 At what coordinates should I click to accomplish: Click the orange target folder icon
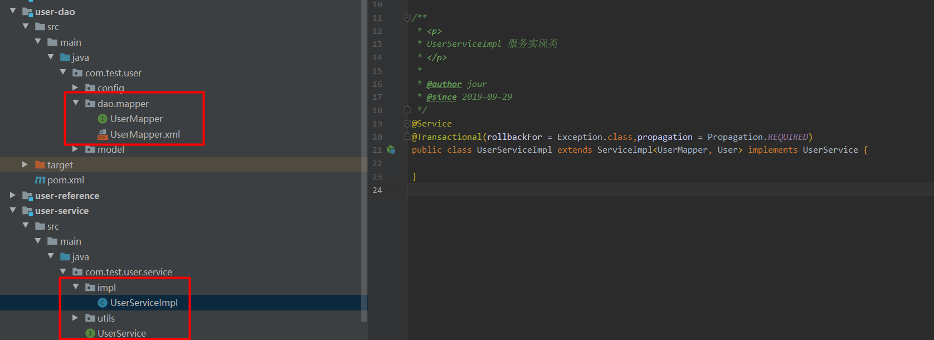(x=40, y=164)
